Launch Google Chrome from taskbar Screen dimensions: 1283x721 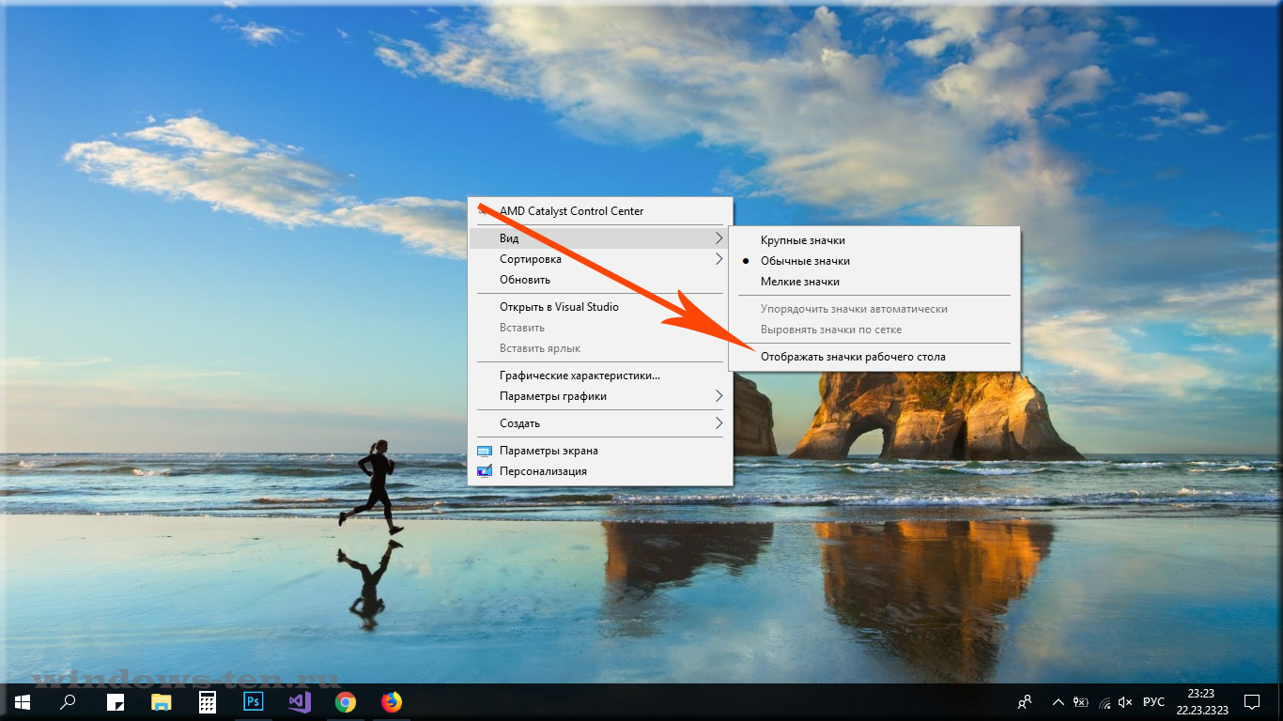pos(345,701)
